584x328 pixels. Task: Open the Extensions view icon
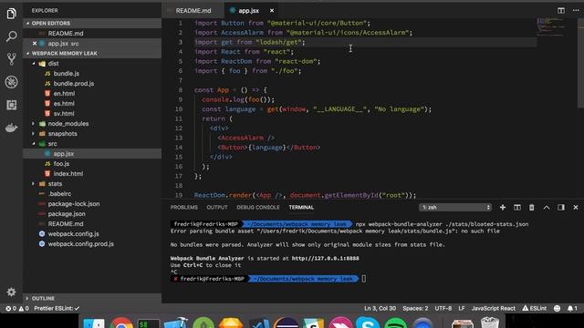click(x=11, y=105)
